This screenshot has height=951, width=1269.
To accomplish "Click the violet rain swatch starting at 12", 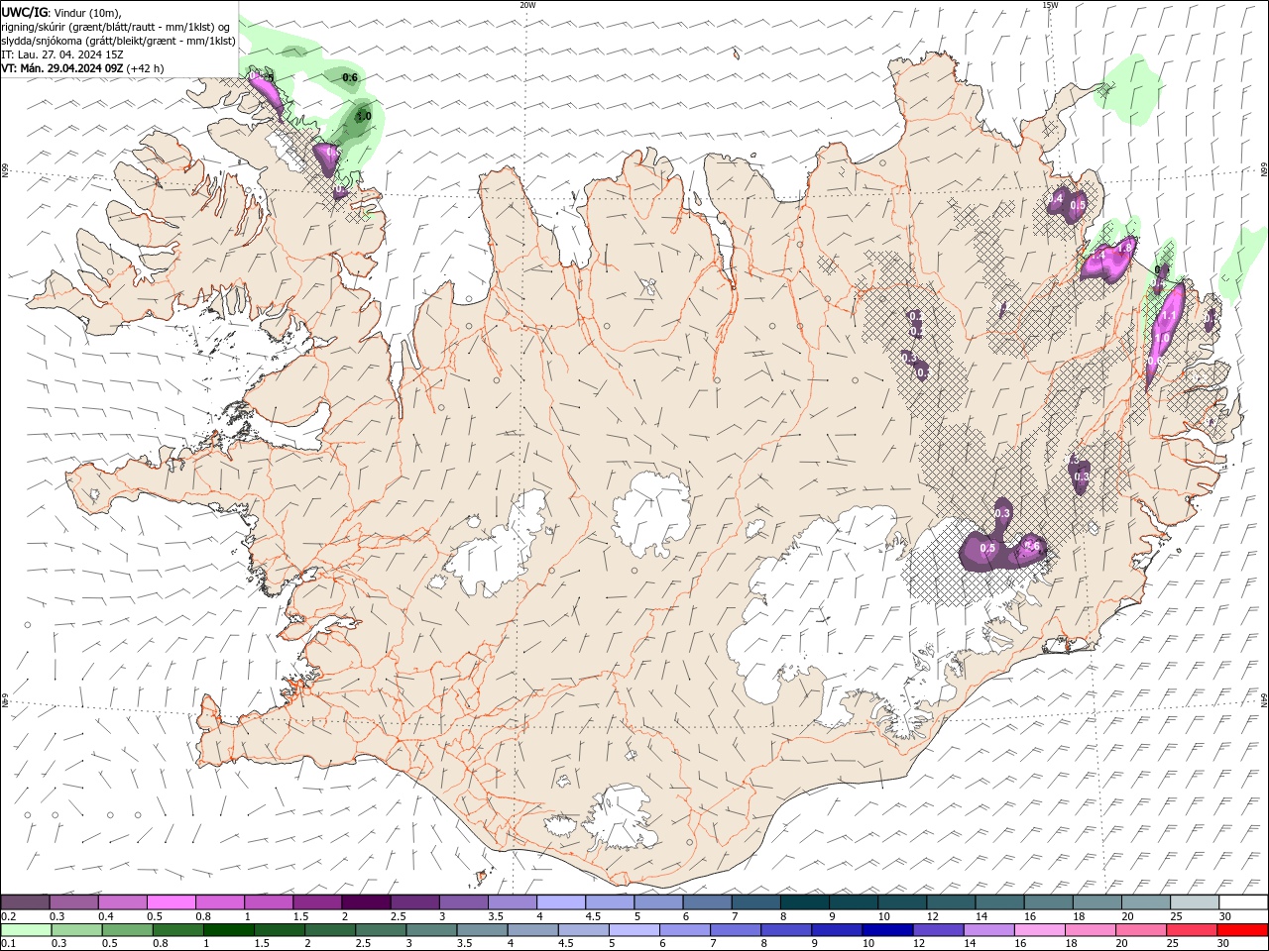I will click(x=937, y=930).
